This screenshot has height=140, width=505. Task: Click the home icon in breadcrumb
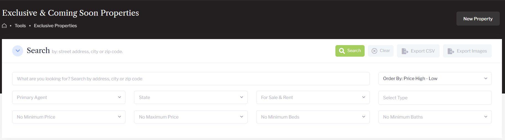4,26
